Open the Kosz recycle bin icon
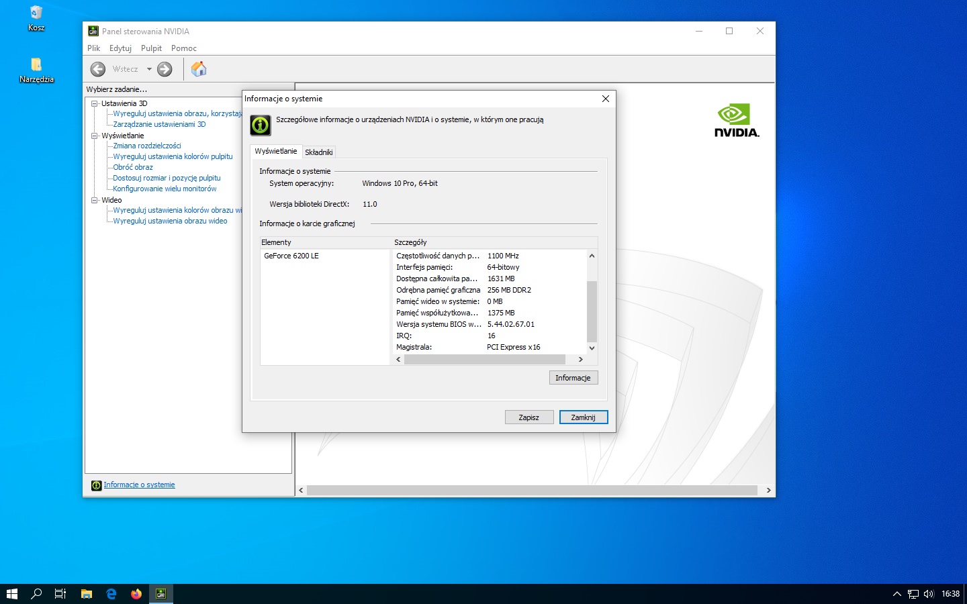 point(36,13)
